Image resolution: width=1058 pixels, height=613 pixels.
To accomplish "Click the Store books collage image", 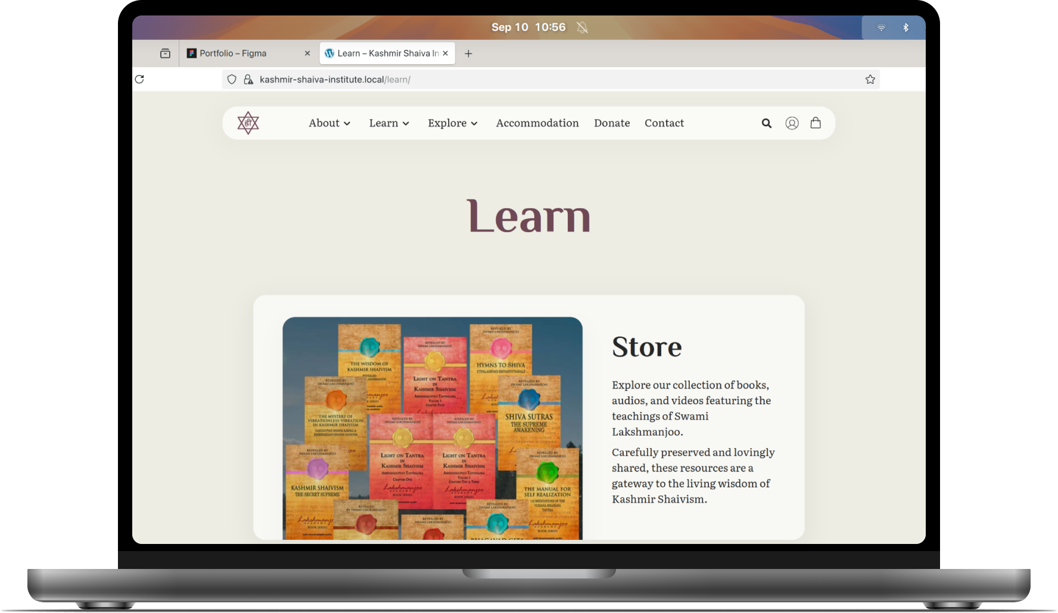I will pyautogui.click(x=432, y=428).
